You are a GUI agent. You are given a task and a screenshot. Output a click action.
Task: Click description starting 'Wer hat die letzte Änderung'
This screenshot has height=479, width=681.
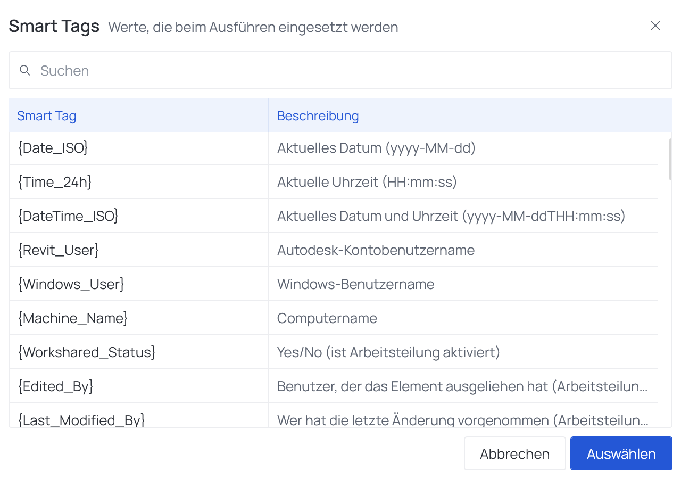tap(462, 420)
